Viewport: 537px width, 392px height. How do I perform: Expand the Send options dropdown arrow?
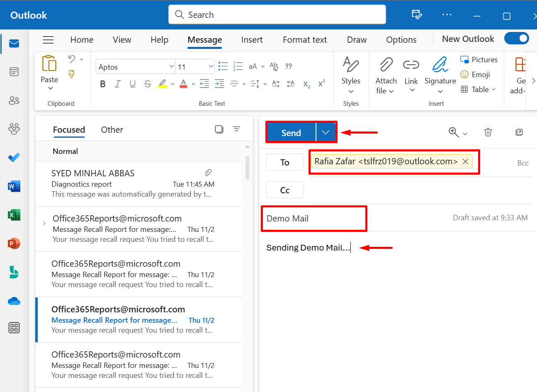click(x=326, y=133)
